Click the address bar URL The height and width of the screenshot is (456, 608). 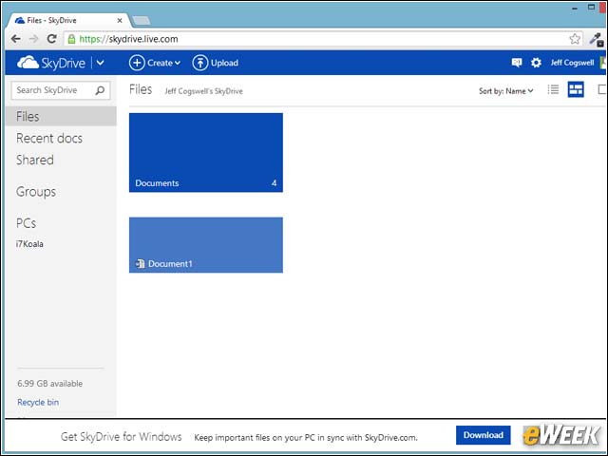click(129, 39)
